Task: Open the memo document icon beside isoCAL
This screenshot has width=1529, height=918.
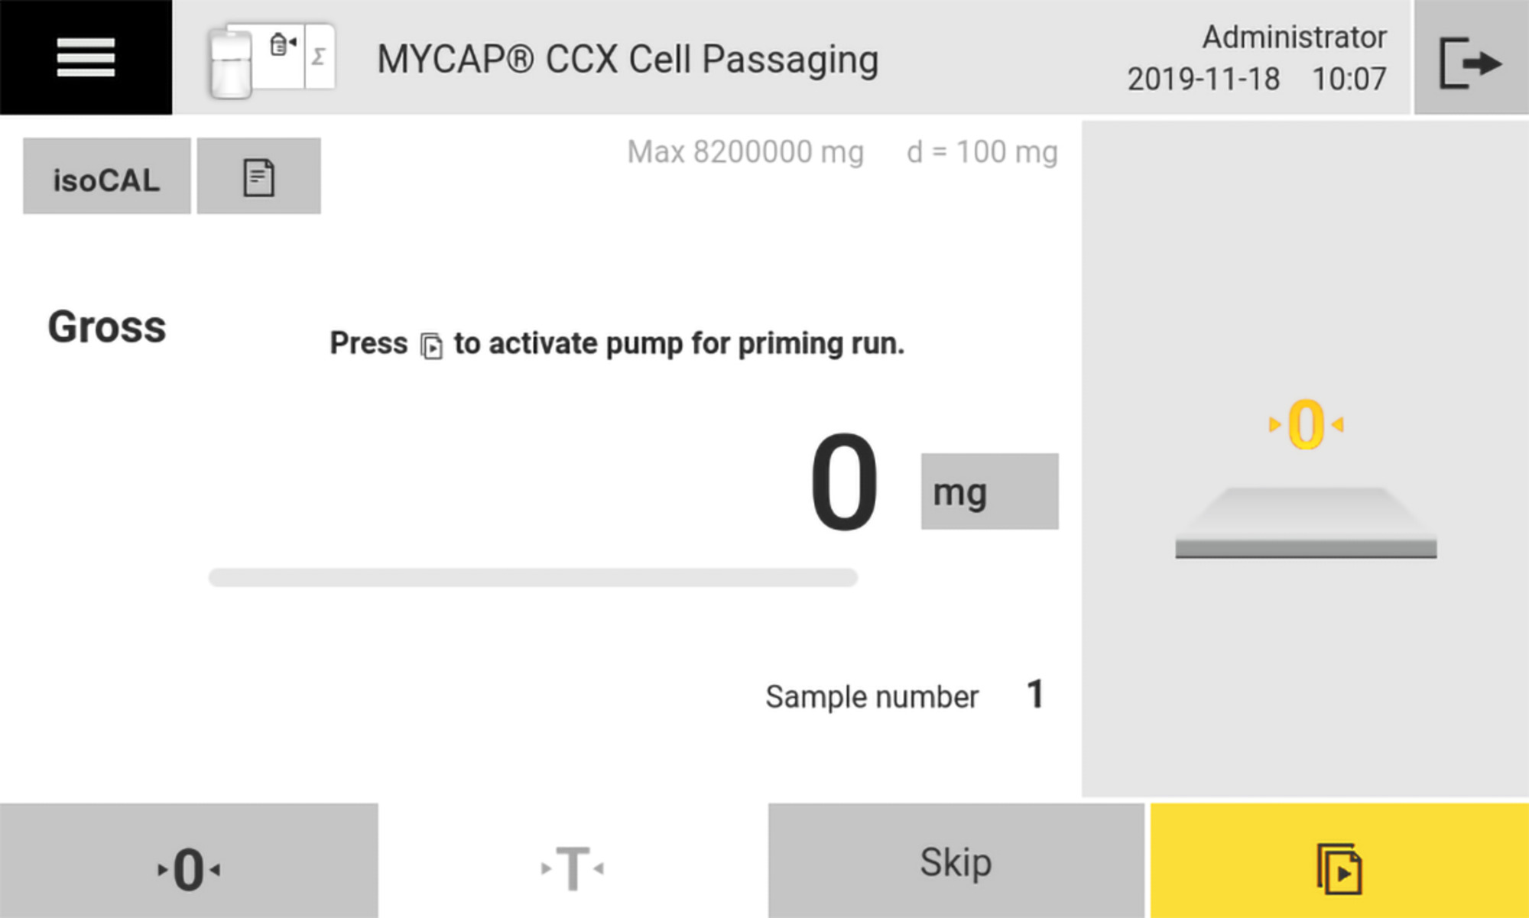Action: tap(258, 176)
